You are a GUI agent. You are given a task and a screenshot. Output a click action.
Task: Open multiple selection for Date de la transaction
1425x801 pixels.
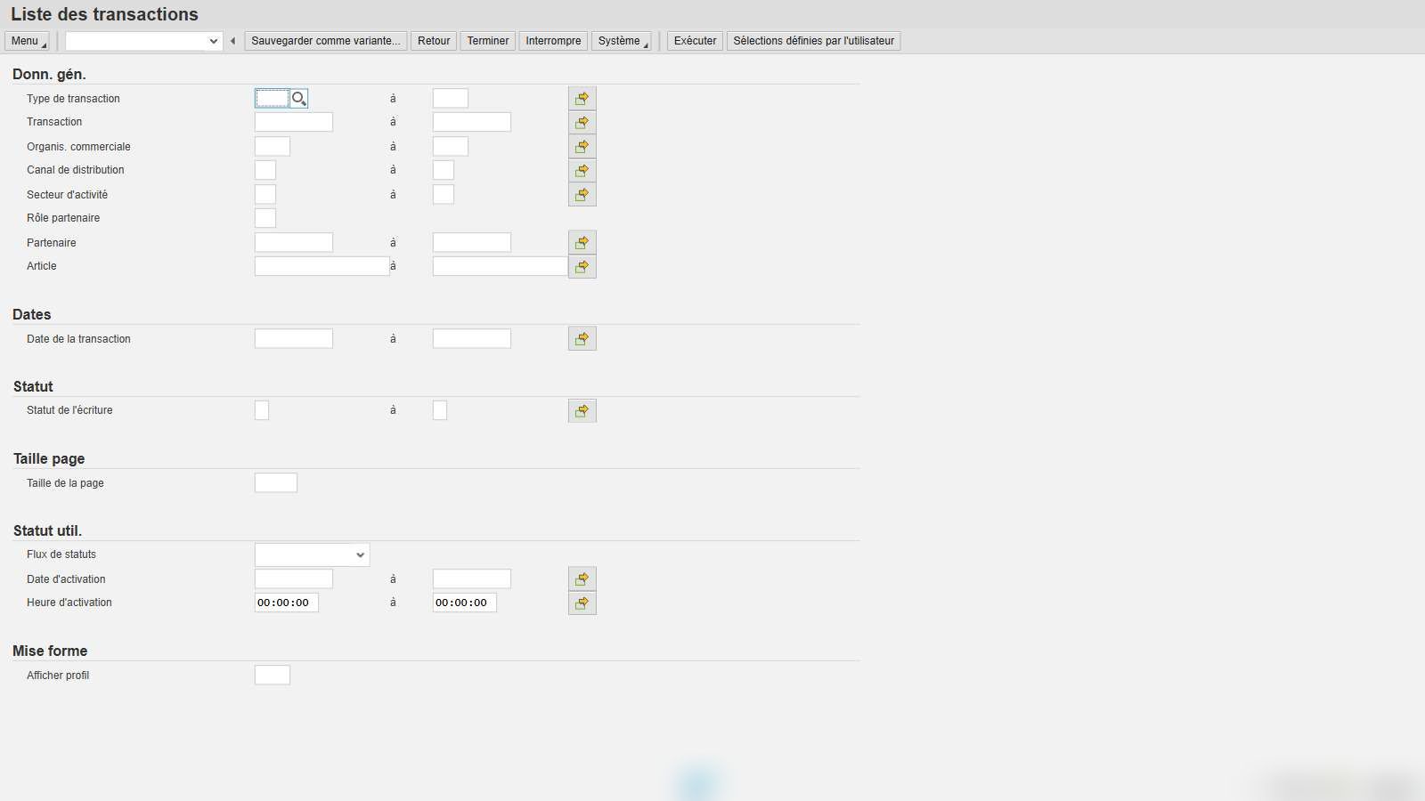point(582,338)
